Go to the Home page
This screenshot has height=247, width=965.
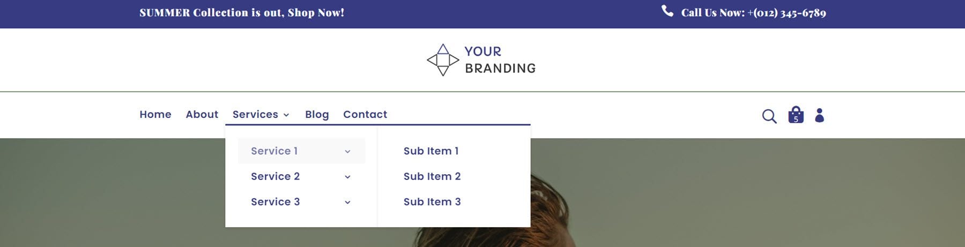point(155,114)
